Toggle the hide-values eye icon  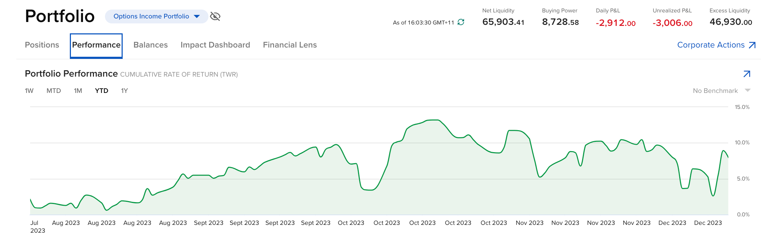click(x=215, y=16)
